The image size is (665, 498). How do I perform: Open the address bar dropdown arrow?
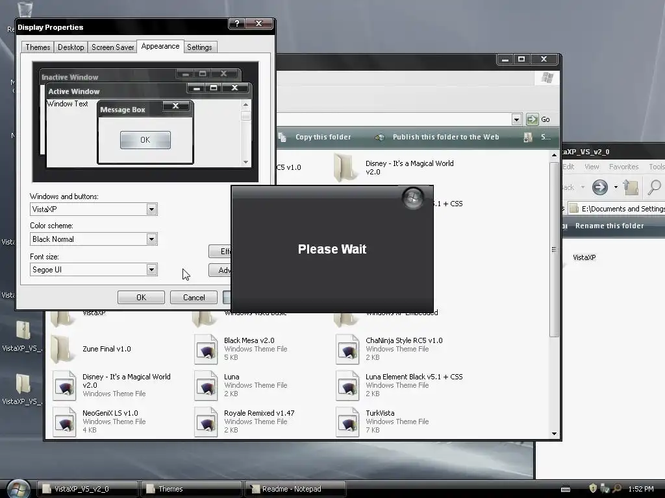coord(516,119)
